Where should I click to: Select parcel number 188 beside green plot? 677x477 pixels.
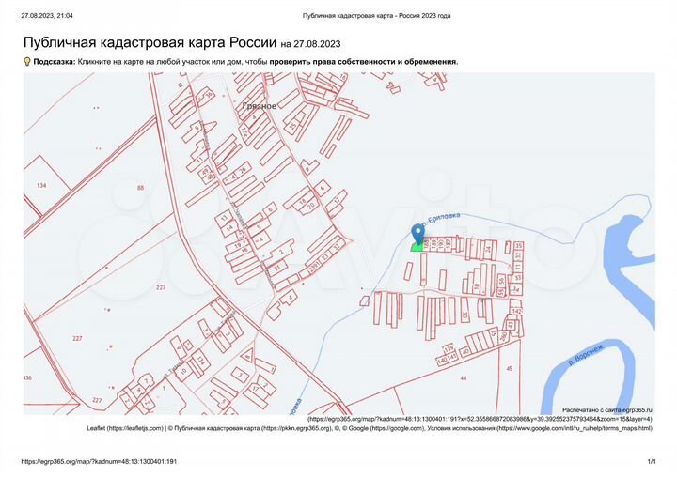pos(426,244)
